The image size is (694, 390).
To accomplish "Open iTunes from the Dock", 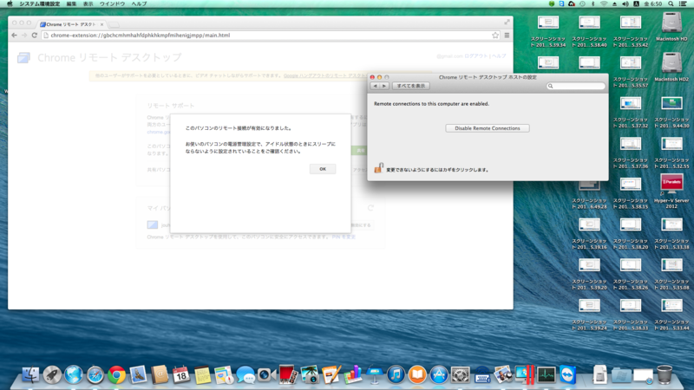I will point(396,374).
